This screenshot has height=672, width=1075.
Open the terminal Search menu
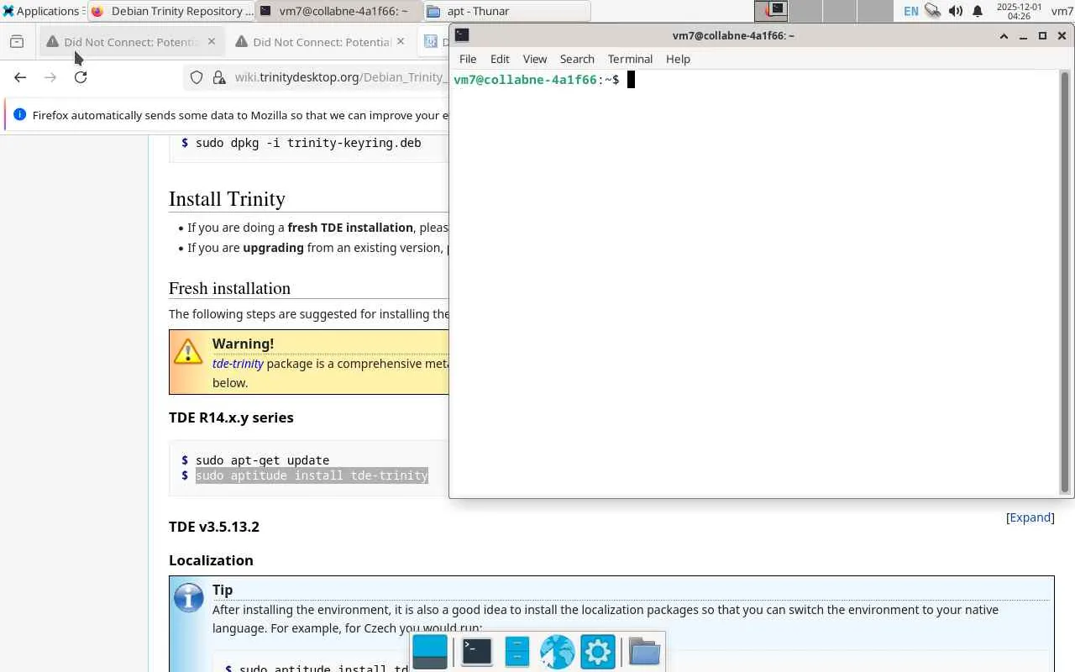coord(577,59)
